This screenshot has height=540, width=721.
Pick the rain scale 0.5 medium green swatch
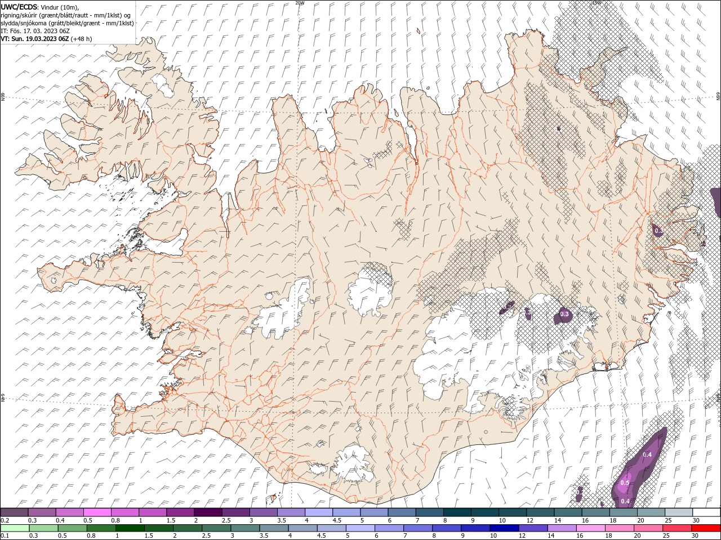tap(72, 528)
